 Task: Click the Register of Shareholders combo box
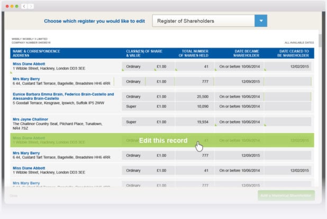pyautogui.click(x=203, y=21)
